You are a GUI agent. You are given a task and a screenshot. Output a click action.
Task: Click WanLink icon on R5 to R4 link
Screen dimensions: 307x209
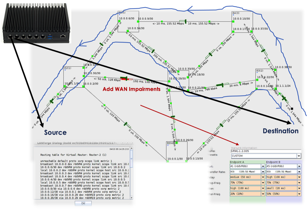coord(211,54)
